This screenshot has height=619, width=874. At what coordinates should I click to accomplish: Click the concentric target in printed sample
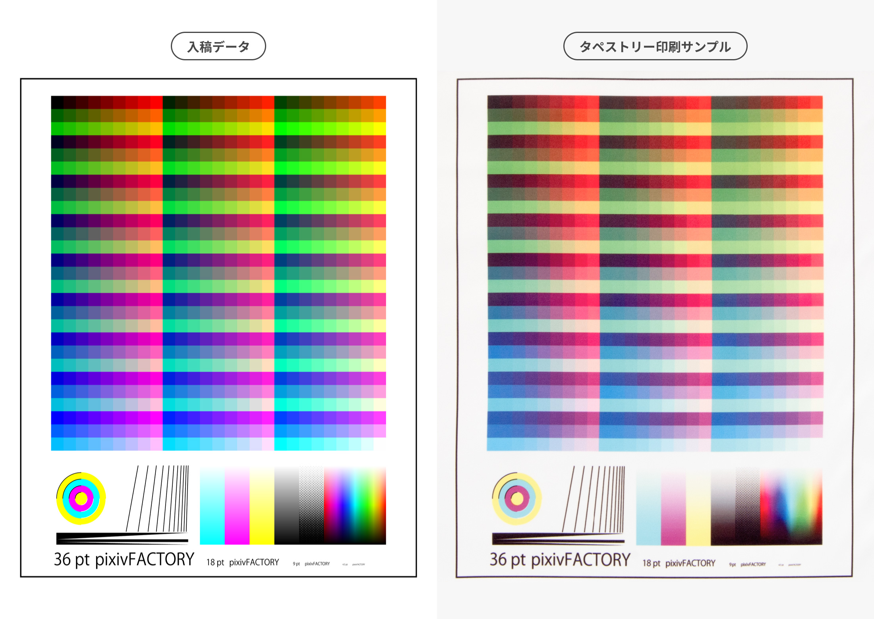pyautogui.click(x=516, y=498)
